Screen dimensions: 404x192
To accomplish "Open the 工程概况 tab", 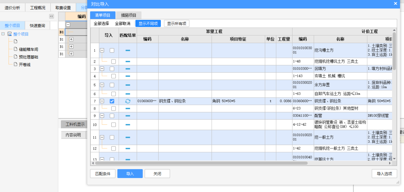I will (x=38, y=8).
